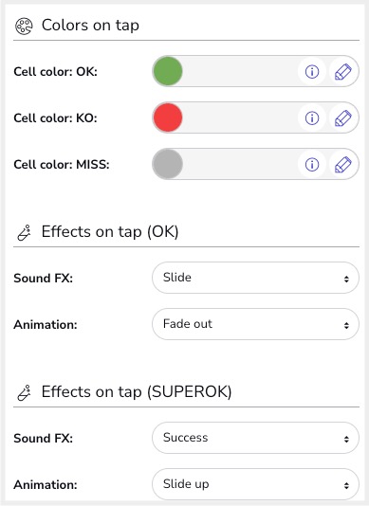Open the SUPEROK Sound FX dropdown showing Success
This screenshot has width=369, height=506.
255,438
